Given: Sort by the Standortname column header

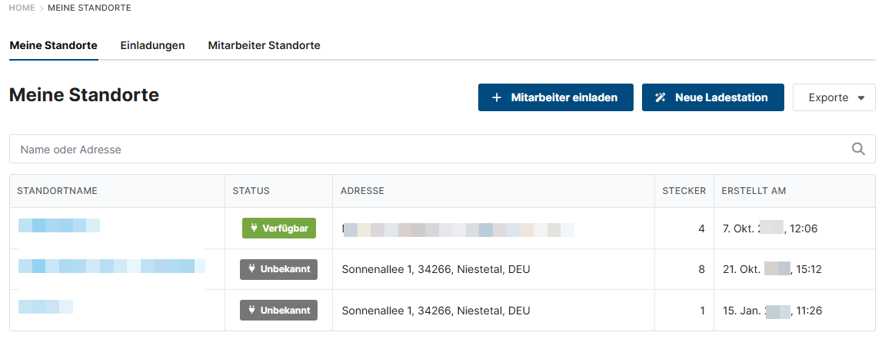Looking at the screenshot, I should tap(57, 191).
